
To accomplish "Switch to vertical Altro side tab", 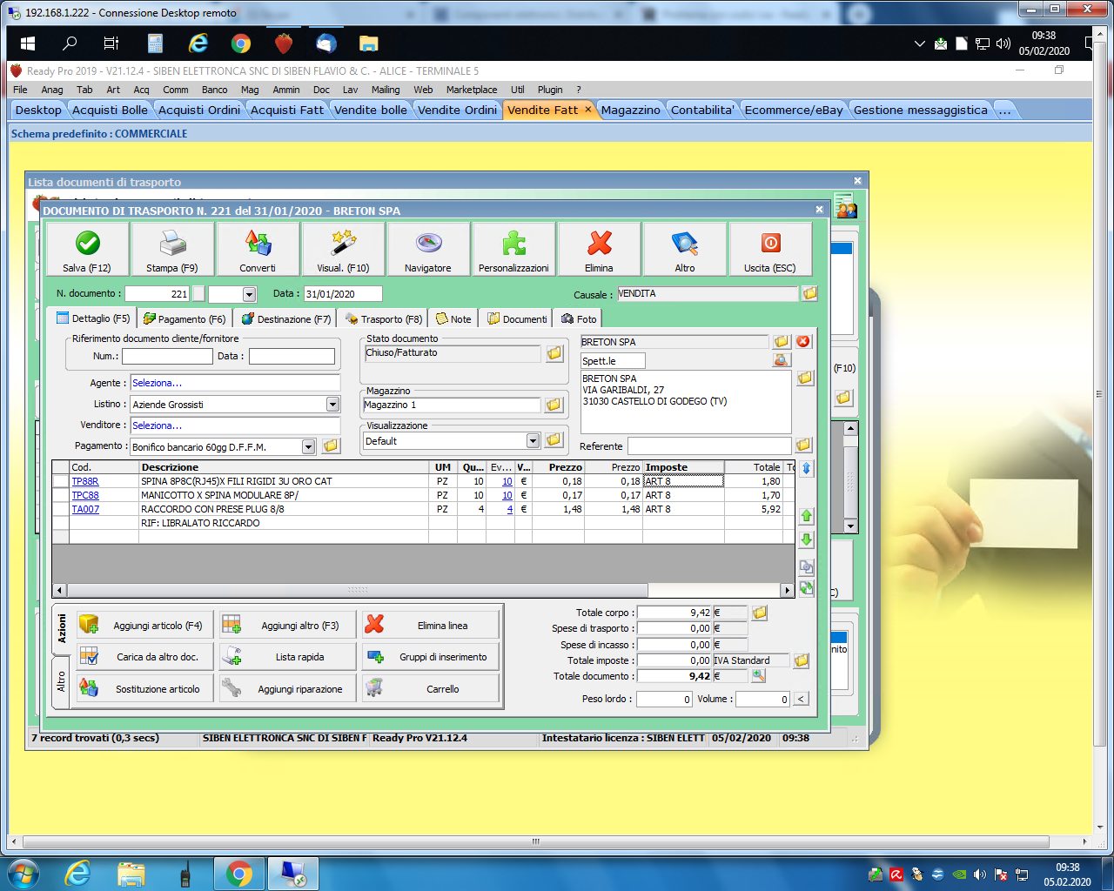I will coord(61,682).
